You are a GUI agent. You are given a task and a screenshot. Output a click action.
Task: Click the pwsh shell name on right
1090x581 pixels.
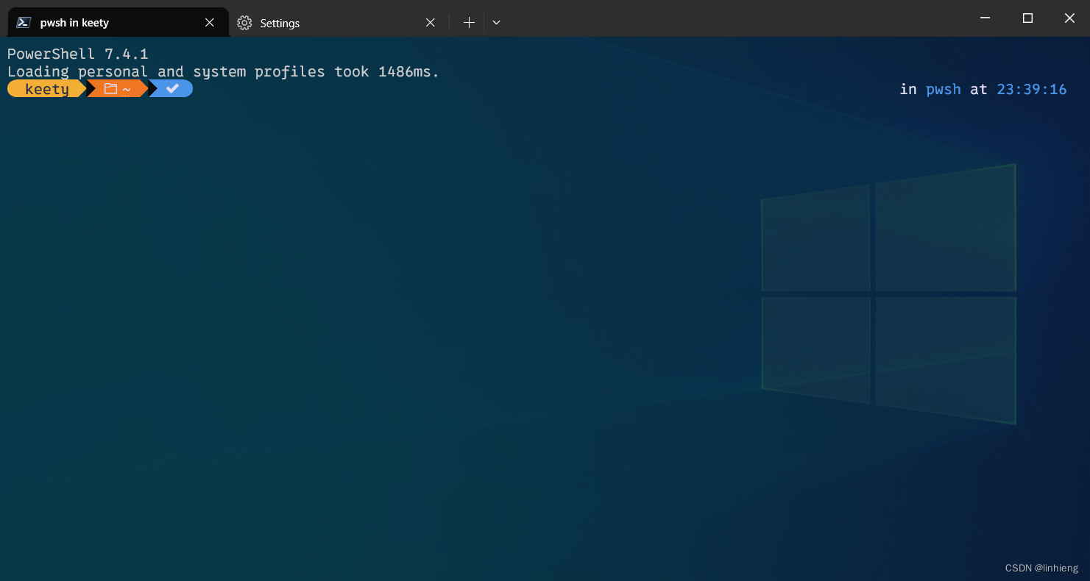pyautogui.click(x=944, y=89)
